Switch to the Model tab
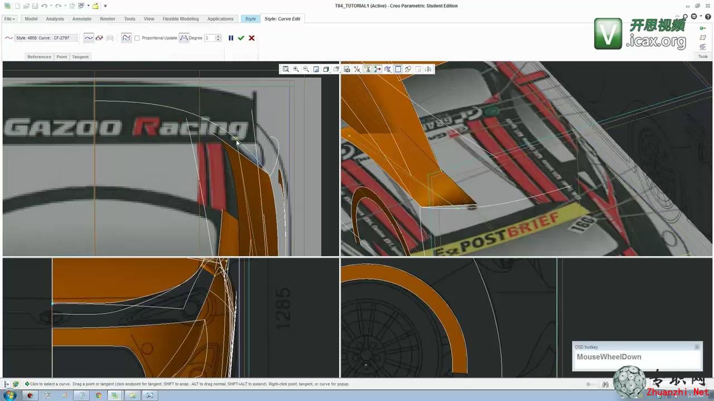 31,19
